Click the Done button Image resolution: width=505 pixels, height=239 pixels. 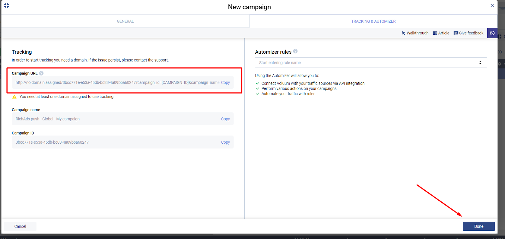[479, 226]
